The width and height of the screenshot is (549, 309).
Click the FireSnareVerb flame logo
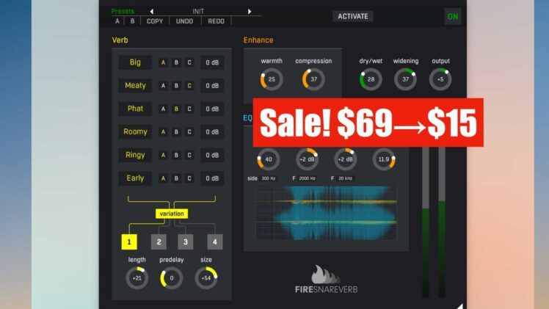326,274
